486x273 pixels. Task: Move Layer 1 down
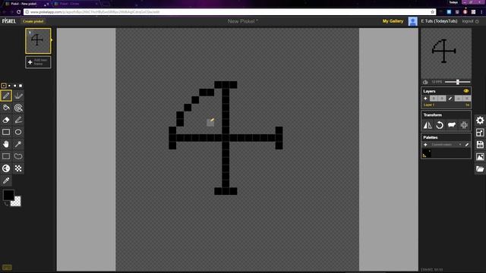[442, 99]
